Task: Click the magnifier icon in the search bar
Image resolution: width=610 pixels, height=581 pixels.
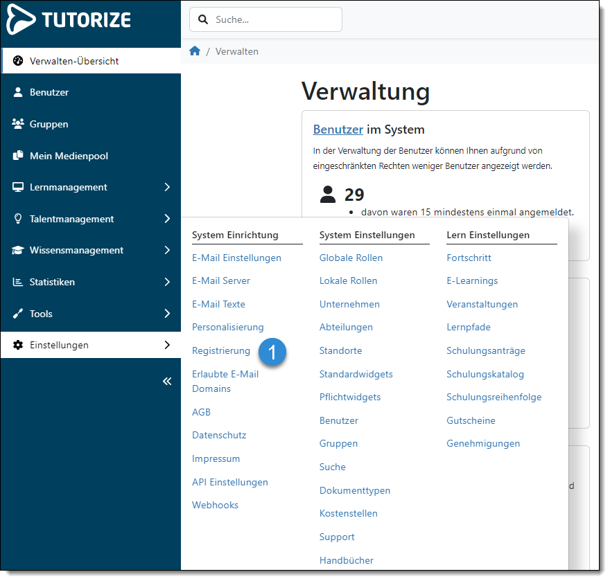Action: tap(203, 19)
